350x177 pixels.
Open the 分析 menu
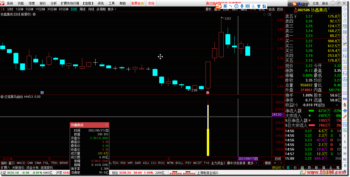(53, 3)
